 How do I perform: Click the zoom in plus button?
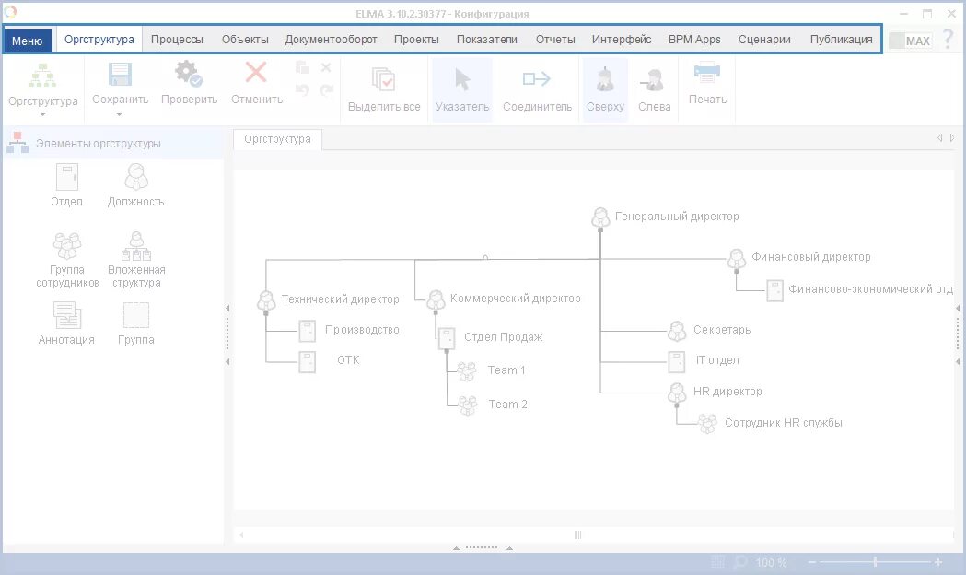pos(938,562)
